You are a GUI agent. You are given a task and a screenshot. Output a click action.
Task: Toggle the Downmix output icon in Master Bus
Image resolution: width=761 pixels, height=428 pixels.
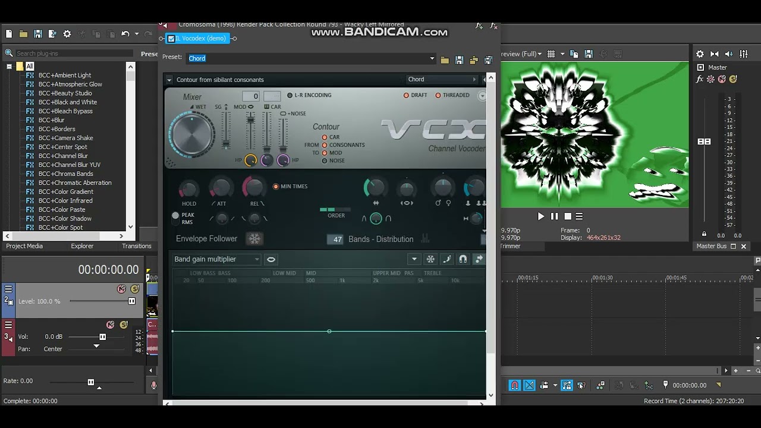(715, 54)
